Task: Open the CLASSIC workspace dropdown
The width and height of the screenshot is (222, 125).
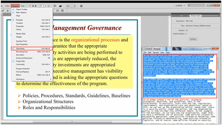Action: tap(180, 5)
